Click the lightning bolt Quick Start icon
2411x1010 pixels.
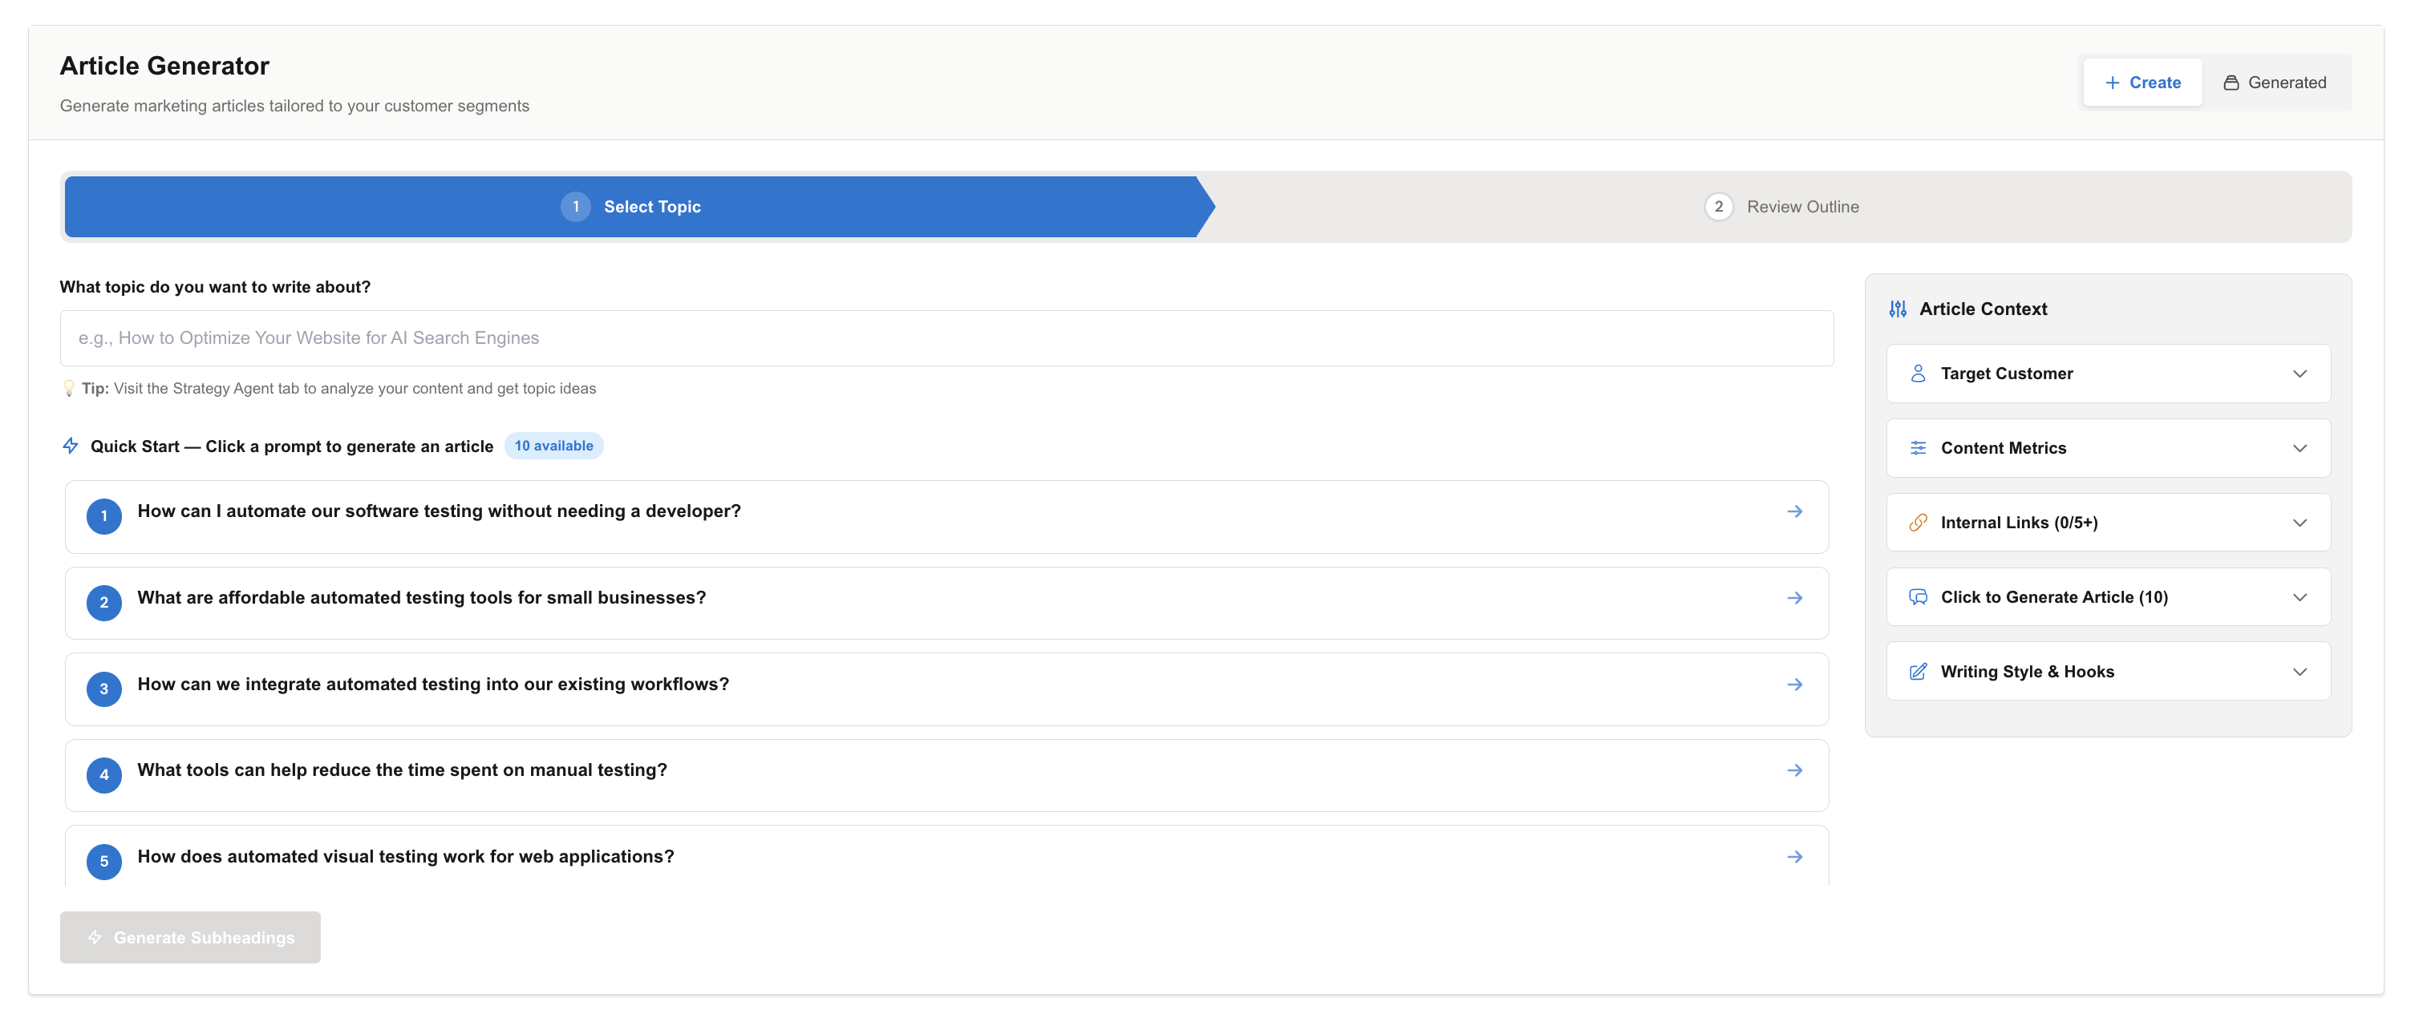[x=71, y=446]
